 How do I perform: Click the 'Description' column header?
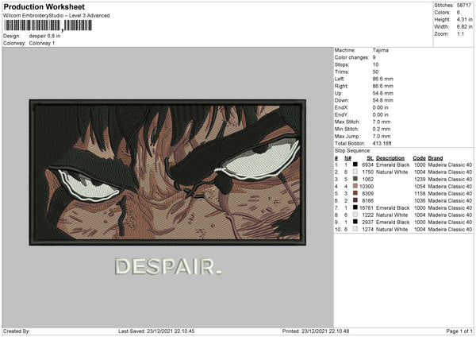[390, 158]
